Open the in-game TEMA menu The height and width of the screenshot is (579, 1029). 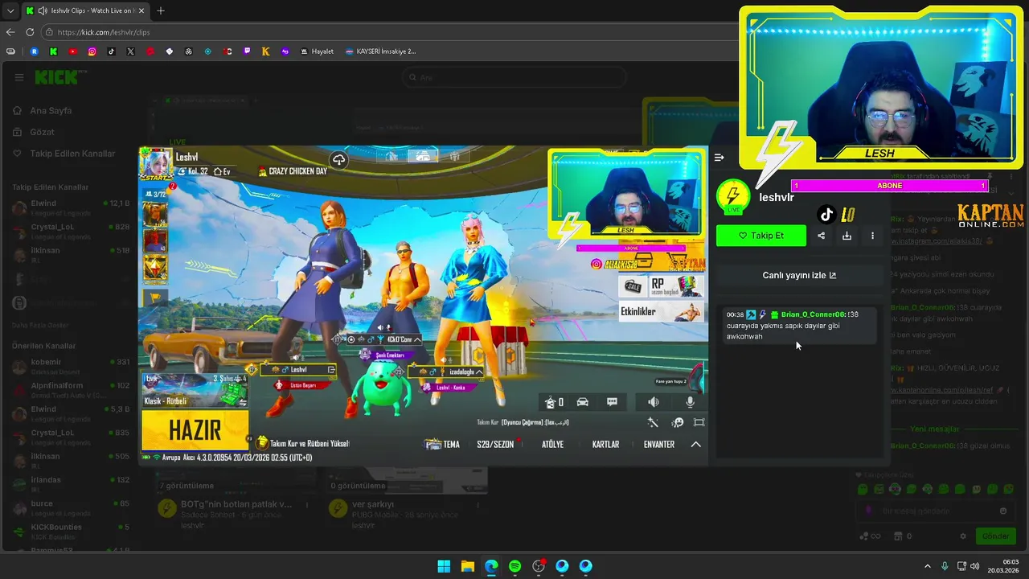pos(443,444)
